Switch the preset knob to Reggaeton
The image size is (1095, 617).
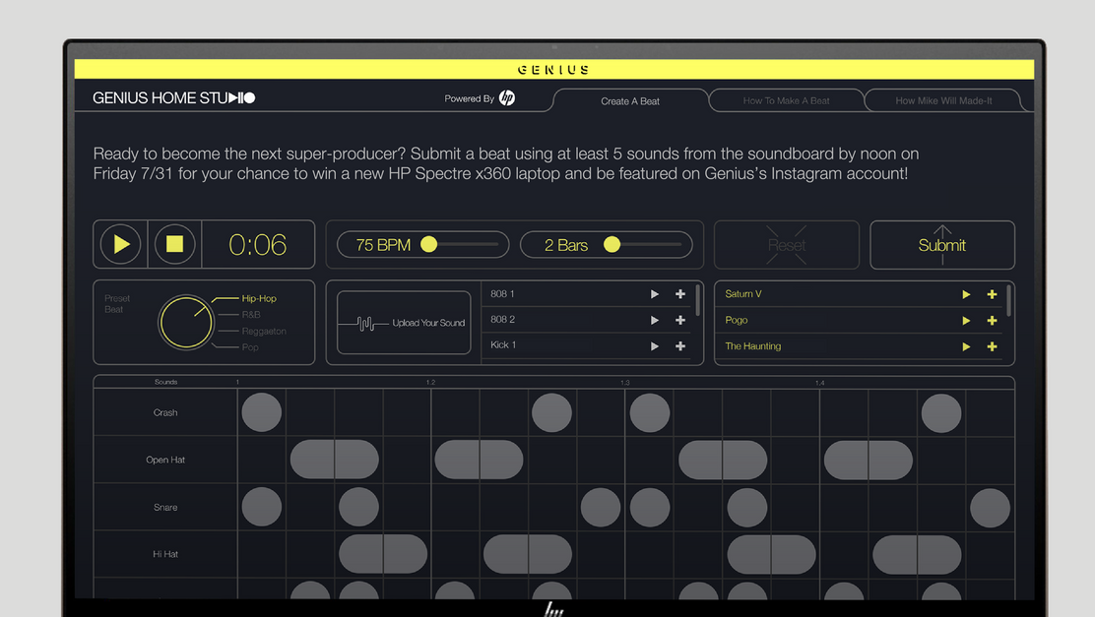258,330
